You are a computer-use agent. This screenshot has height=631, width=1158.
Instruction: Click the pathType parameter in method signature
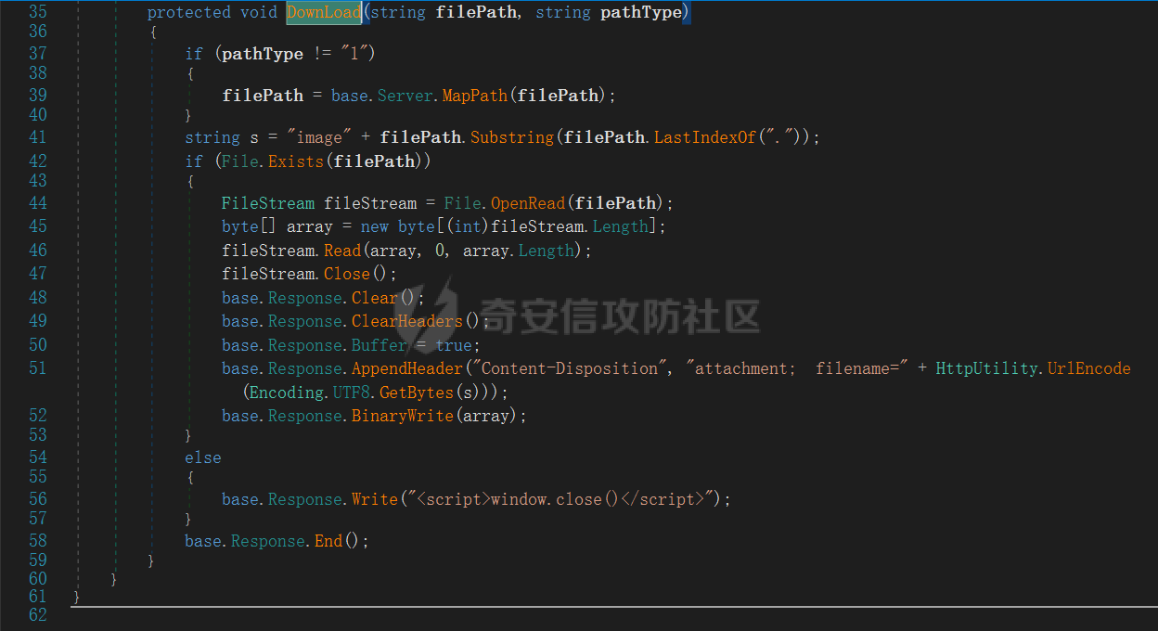641,13
